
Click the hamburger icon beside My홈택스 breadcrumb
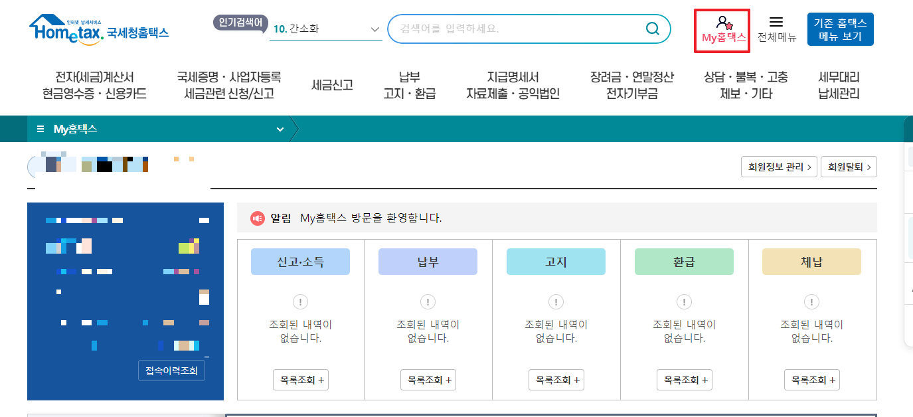tap(40, 129)
